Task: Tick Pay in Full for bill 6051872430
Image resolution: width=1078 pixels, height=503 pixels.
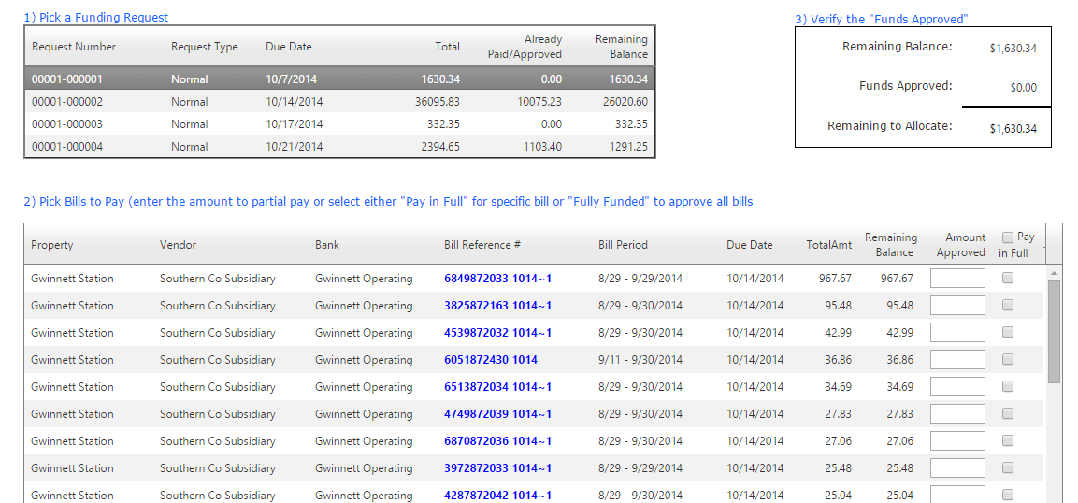Action: [x=1008, y=359]
